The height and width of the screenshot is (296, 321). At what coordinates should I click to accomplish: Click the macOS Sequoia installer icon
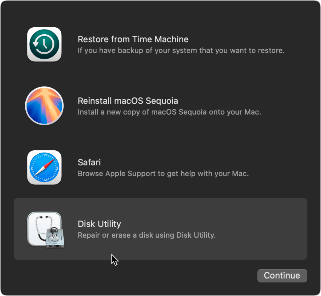pyautogui.click(x=44, y=106)
